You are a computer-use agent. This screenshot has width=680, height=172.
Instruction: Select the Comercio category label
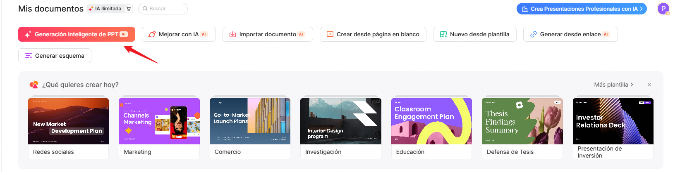coord(227,152)
